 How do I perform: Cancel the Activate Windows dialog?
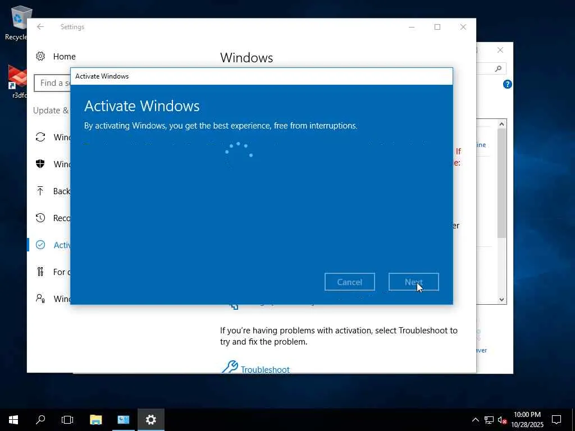click(349, 282)
